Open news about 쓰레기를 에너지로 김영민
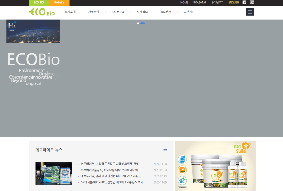 point(113,182)
